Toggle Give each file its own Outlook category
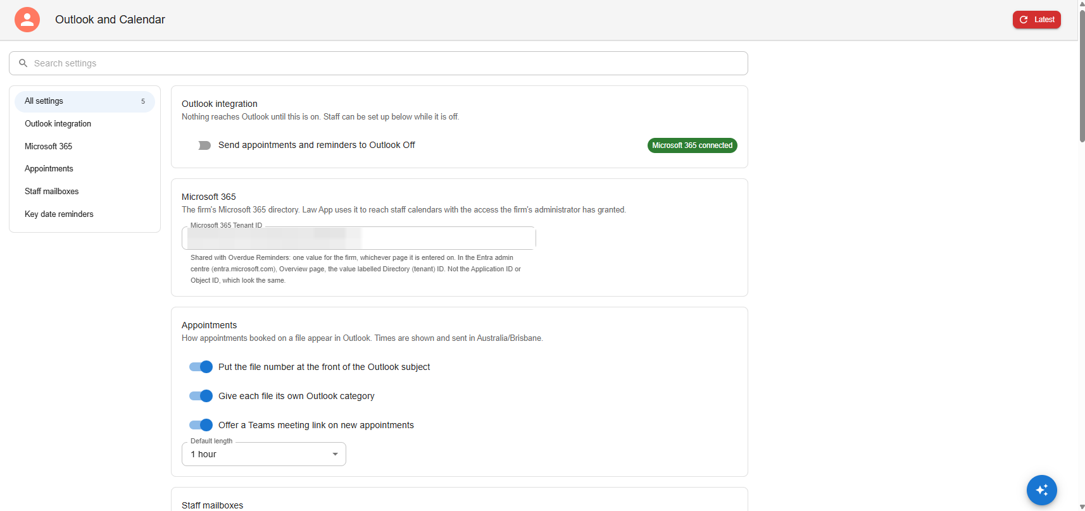Image resolution: width=1085 pixels, height=511 pixels. tap(201, 396)
